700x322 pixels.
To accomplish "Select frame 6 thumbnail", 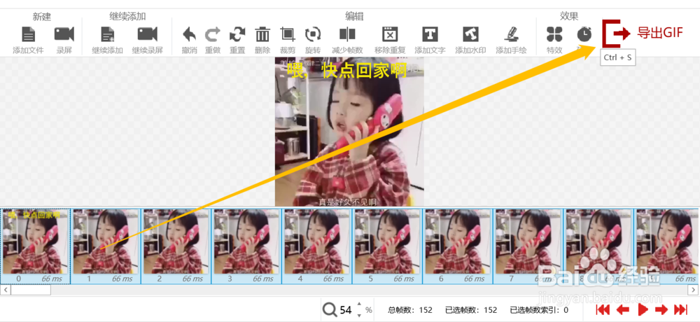I will [458, 246].
